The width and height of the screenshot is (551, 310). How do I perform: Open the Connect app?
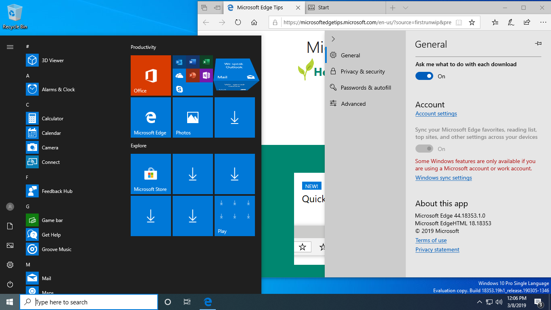pyautogui.click(x=73, y=162)
